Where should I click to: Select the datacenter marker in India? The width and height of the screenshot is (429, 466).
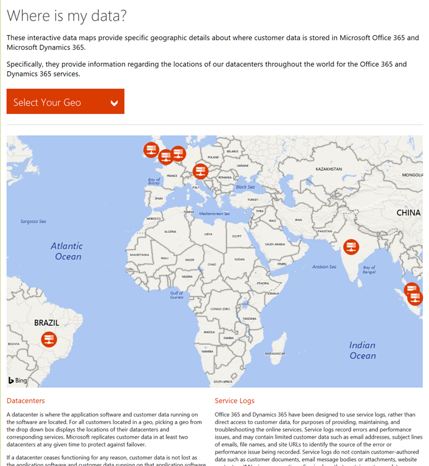point(351,247)
